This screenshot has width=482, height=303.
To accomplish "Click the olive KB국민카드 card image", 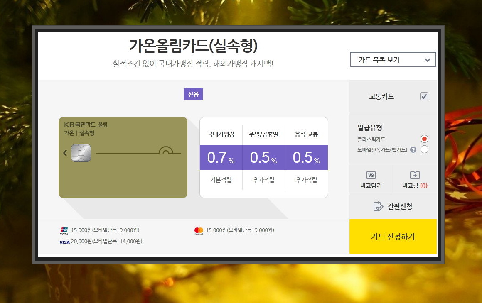I will [x=123, y=157].
